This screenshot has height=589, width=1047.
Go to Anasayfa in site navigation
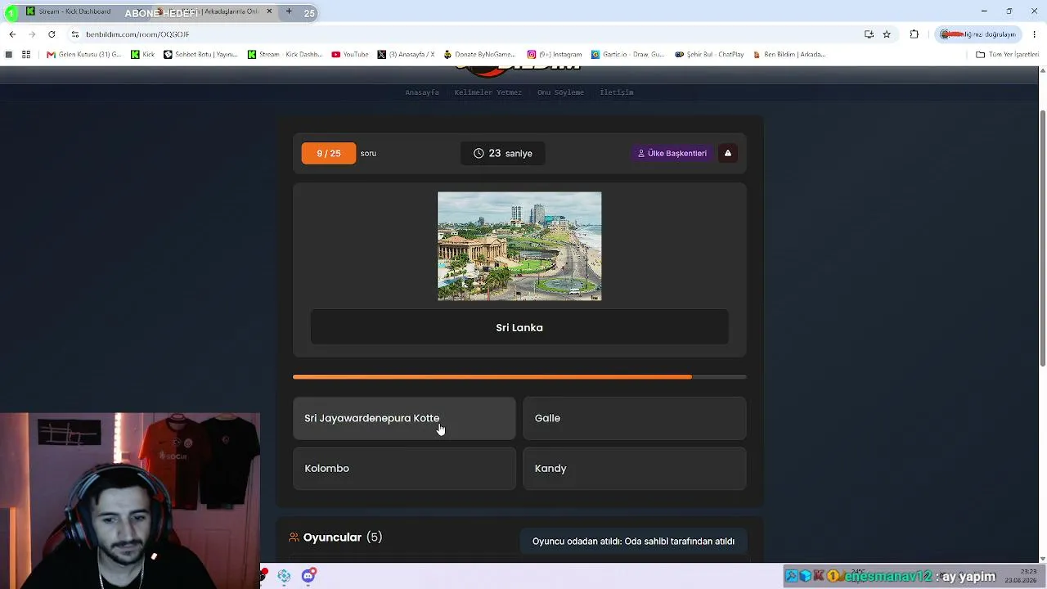(x=422, y=92)
